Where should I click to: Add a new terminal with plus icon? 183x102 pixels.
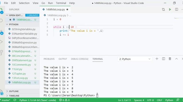pyautogui.click(x=157, y=59)
